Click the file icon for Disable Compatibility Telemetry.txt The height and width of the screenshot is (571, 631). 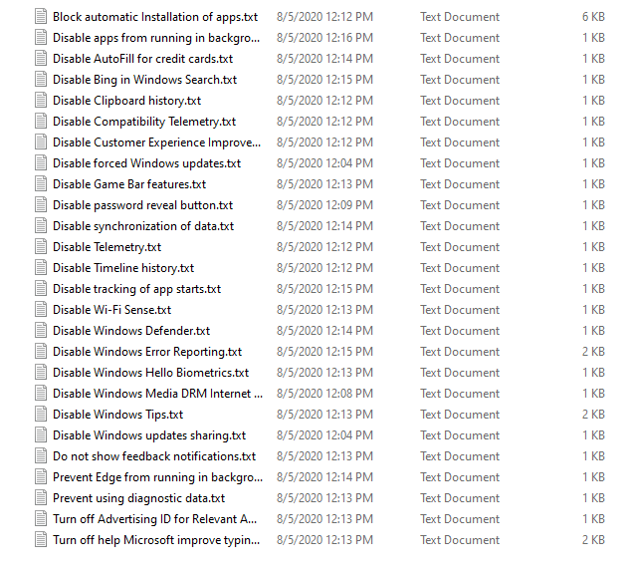(x=41, y=122)
